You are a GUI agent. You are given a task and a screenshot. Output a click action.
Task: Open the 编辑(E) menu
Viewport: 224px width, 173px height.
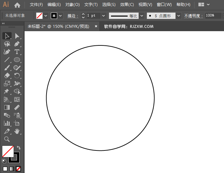(x=54, y=5)
